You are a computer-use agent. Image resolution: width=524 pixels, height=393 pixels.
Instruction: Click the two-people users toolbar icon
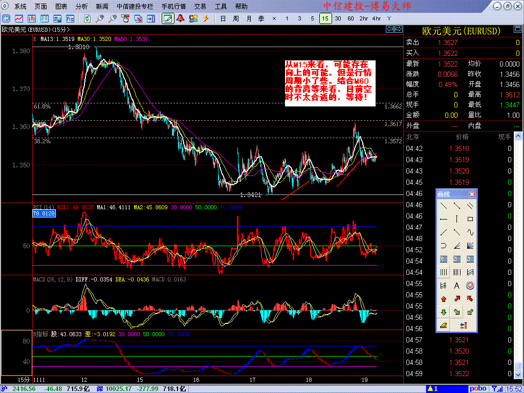point(193,18)
